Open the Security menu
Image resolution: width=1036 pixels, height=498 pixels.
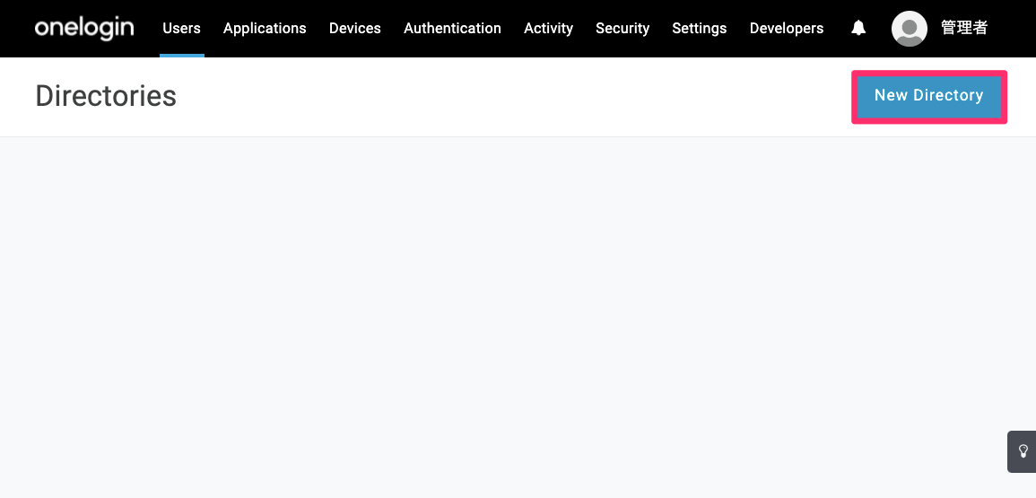click(622, 29)
